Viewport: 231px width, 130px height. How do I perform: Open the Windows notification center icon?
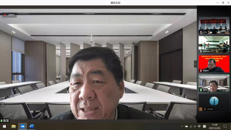tap(225, 126)
